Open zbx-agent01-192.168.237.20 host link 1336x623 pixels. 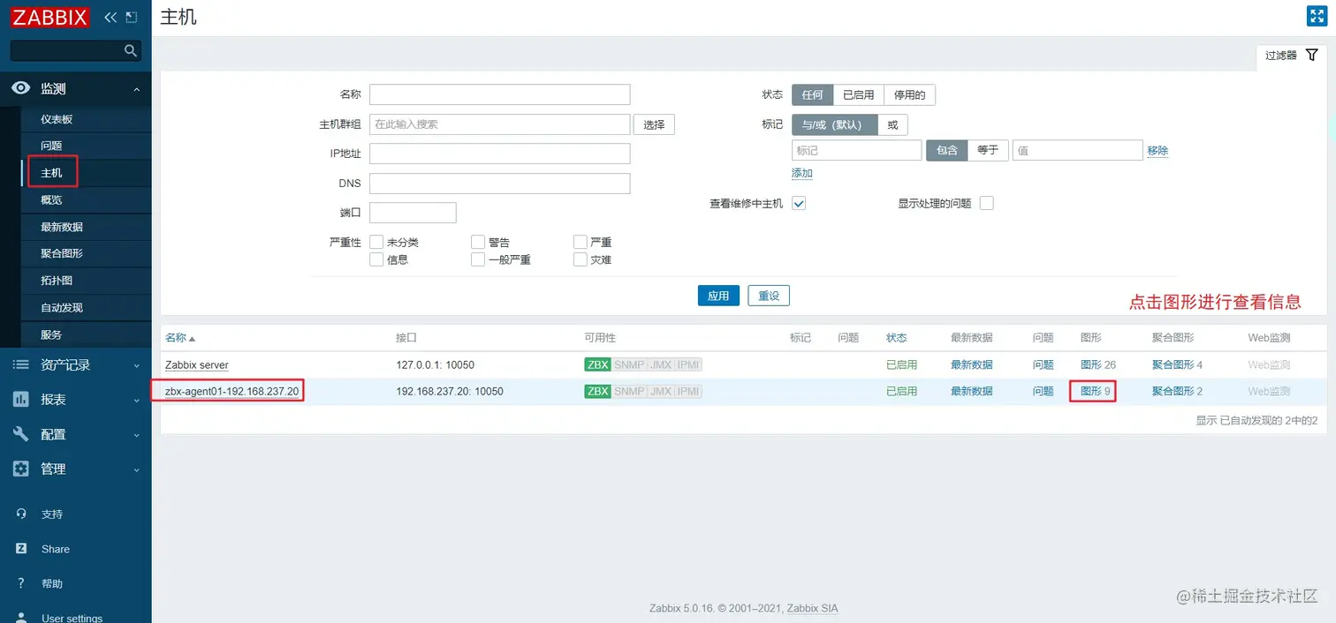(x=232, y=391)
